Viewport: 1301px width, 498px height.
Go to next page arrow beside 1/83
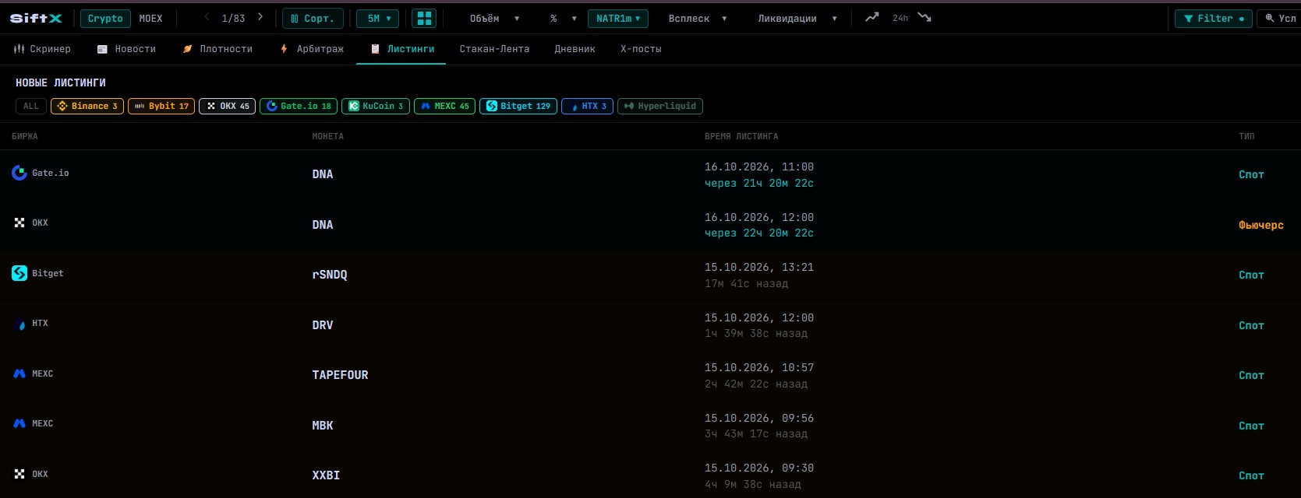point(260,17)
